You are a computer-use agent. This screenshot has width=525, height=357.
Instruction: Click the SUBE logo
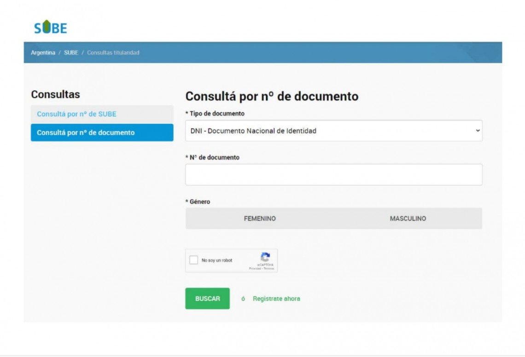[x=50, y=28]
